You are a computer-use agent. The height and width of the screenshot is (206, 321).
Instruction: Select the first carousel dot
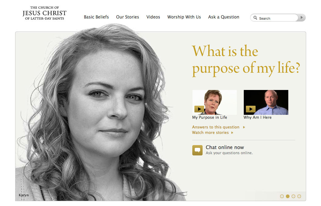(282, 196)
